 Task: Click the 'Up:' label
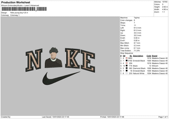[122, 33]
